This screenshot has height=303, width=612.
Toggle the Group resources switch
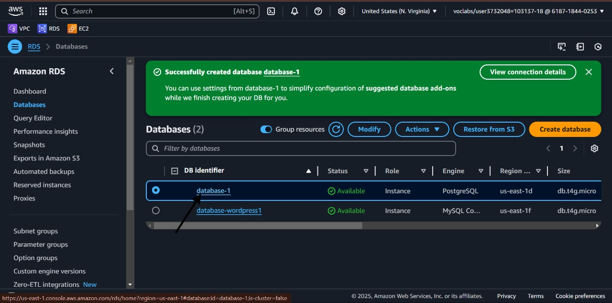pyautogui.click(x=266, y=129)
